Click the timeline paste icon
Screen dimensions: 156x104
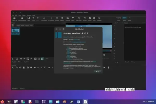click(24, 68)
